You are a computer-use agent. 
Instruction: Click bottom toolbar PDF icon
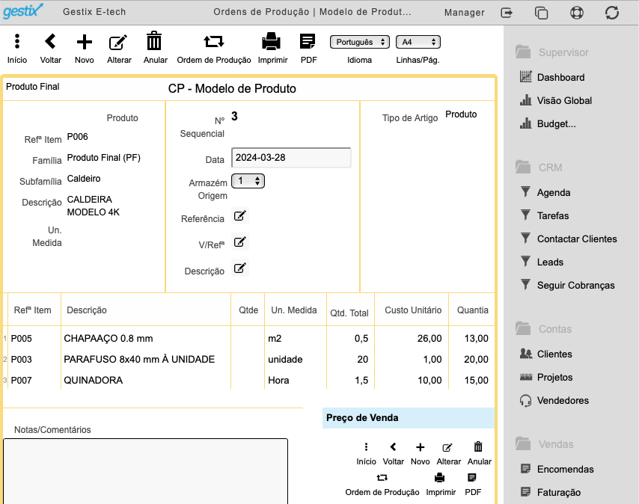click(x=472, y=478)
